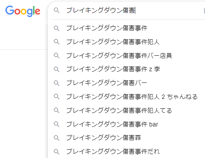
Task: Click magnifier icon beside ブレイキングダウン傷害事件
Action: [x=56, y=28]
